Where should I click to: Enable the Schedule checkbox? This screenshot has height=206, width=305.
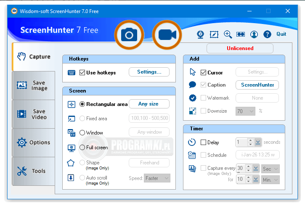203,155
